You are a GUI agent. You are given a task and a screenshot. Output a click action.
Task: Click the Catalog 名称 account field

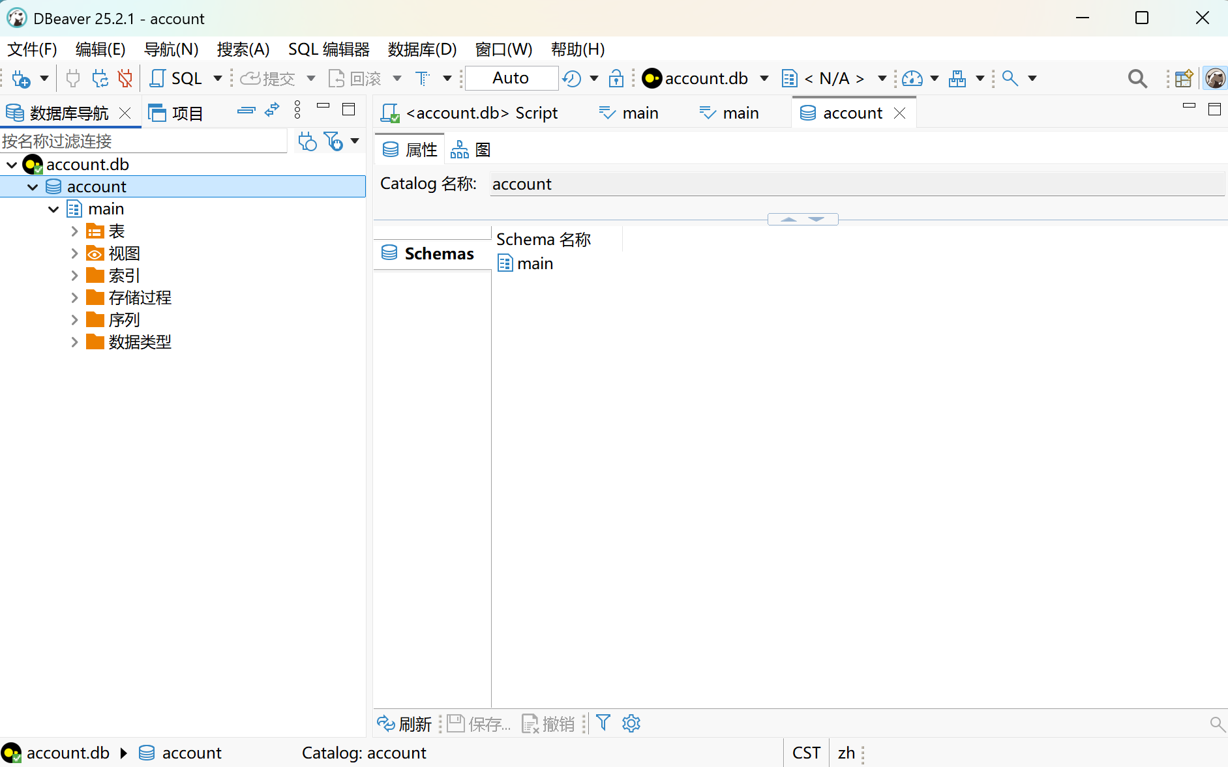pyautogui.click(x=857, y=184)
